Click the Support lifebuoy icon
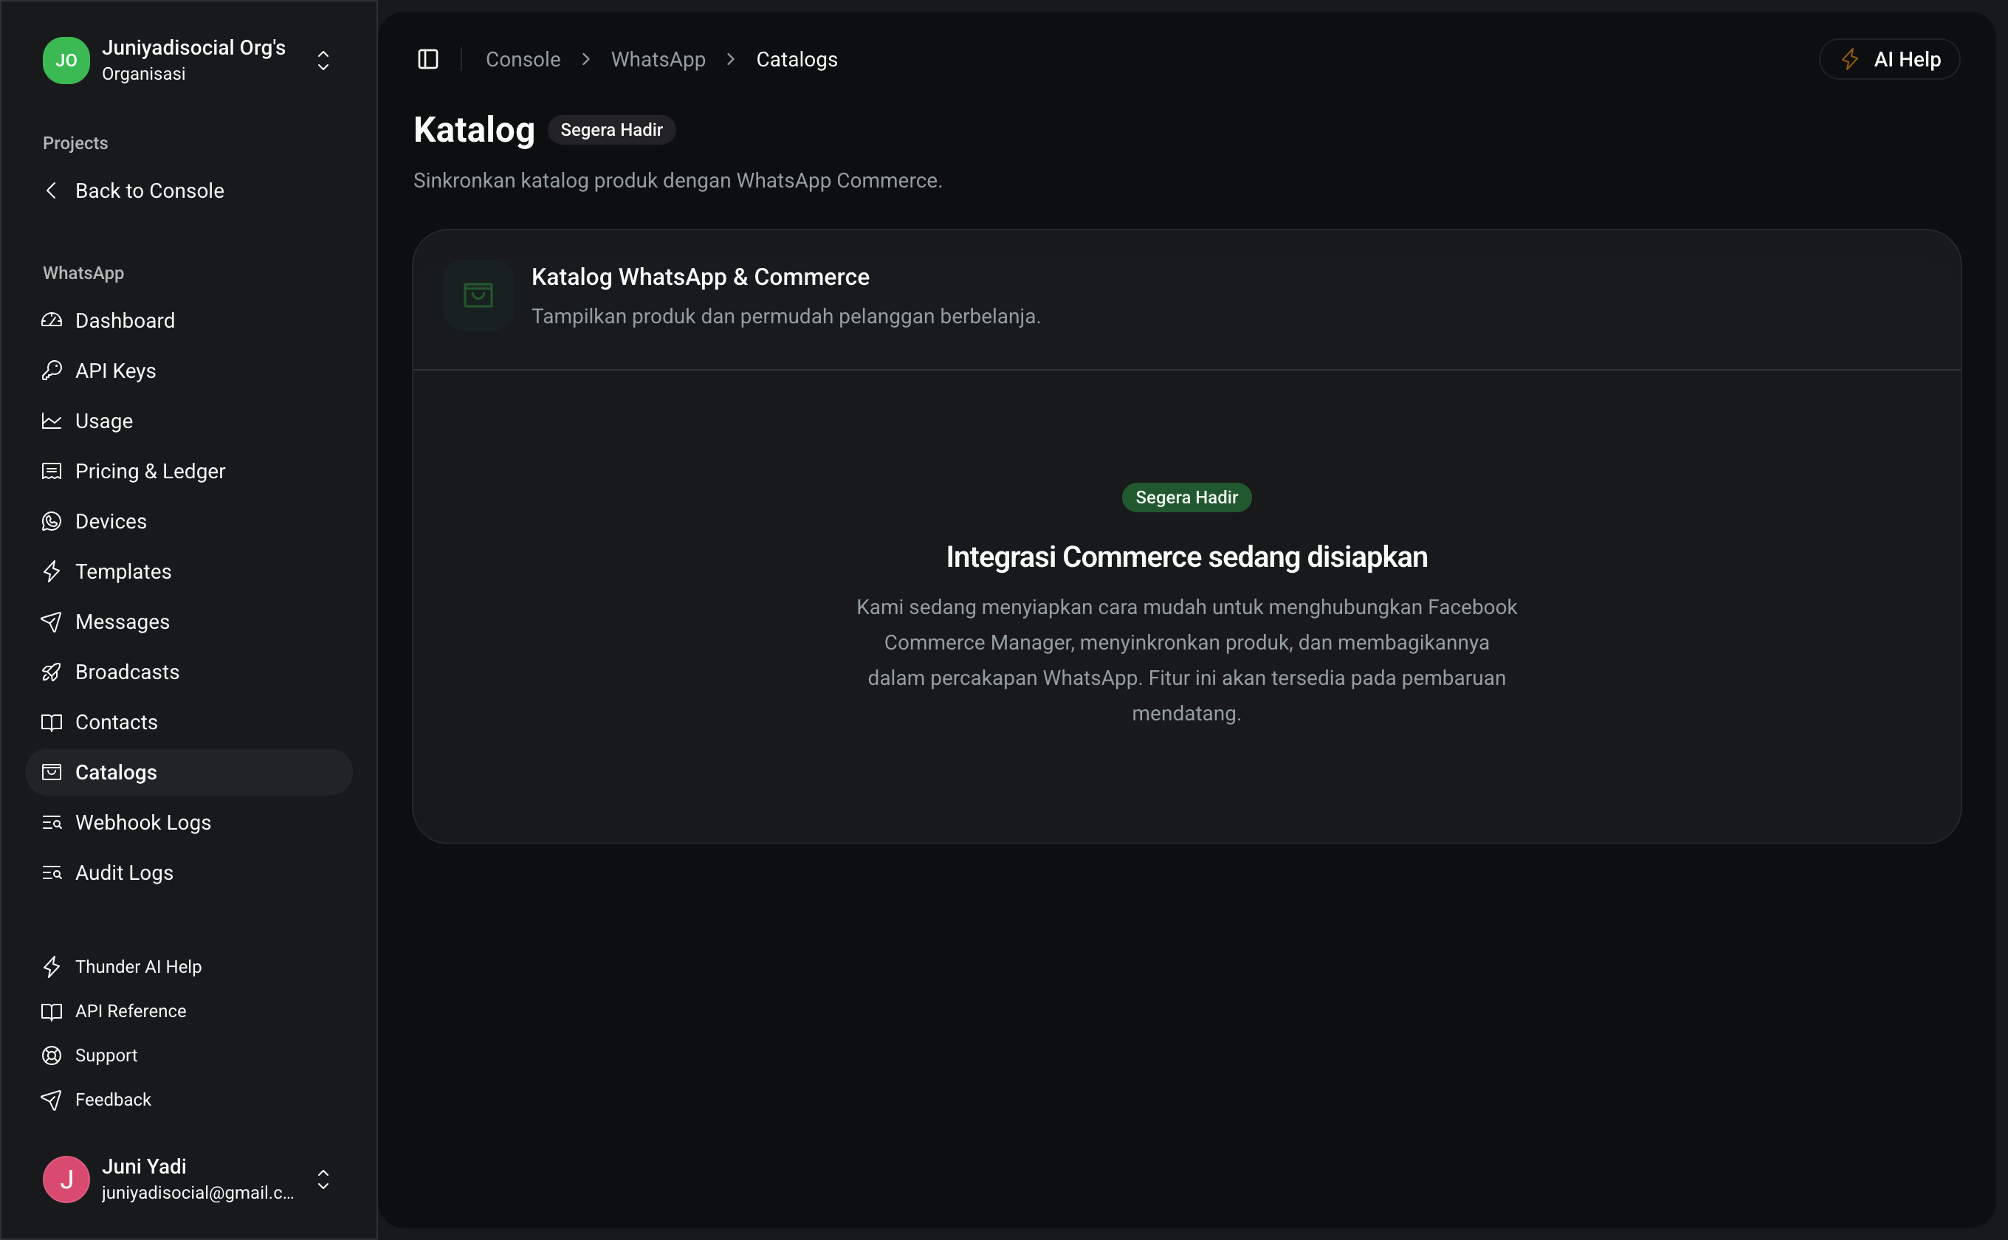The image size is (2008, 1240). coord(52,1055)
